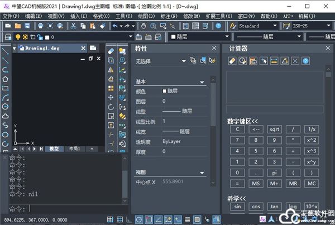Screen dimensions: 335x225
Task: Click the calculator number 7 button
Action: click(x=237, y=140)
